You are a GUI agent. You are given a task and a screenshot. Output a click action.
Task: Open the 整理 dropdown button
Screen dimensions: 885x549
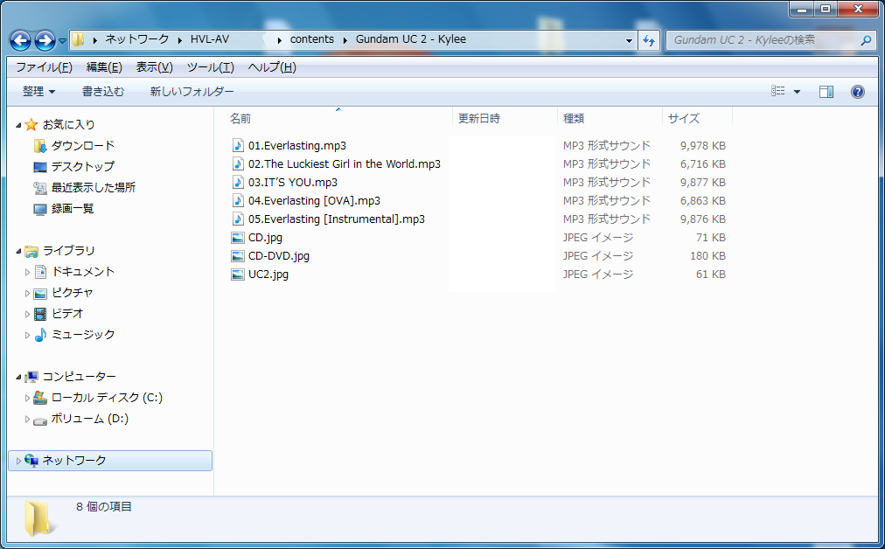click(39, 92)
